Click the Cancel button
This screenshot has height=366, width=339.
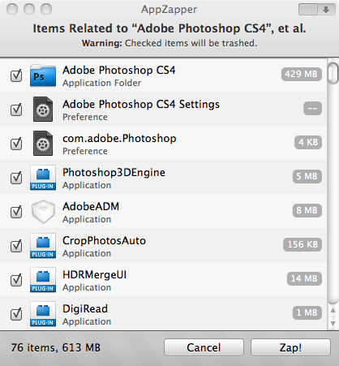(x=204, y=347)
